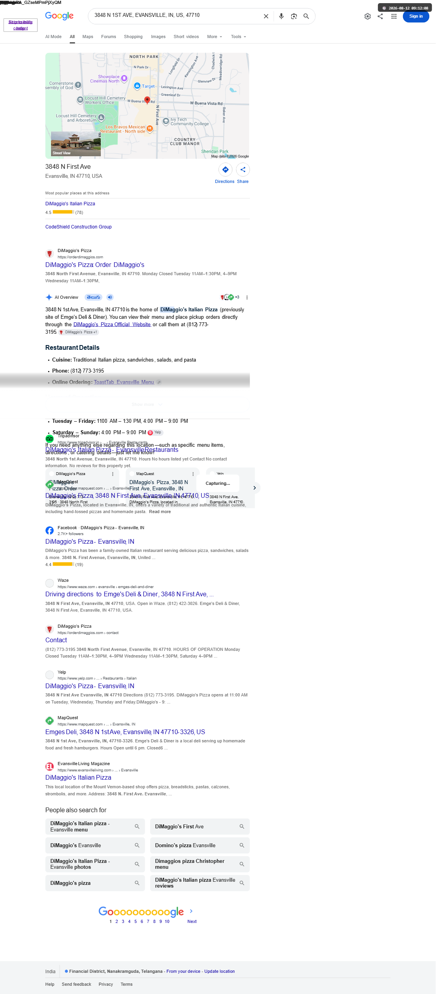Image resolution: width=441 pixels, height=994 pixels.
Task: Switch to Short videos tab
Action: [x=186, y=37]
